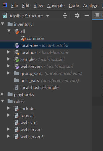Click the Collapse All toolbar icon
Image resolution: width=103 pixels, height=151 pixels.
click(65, 15)
